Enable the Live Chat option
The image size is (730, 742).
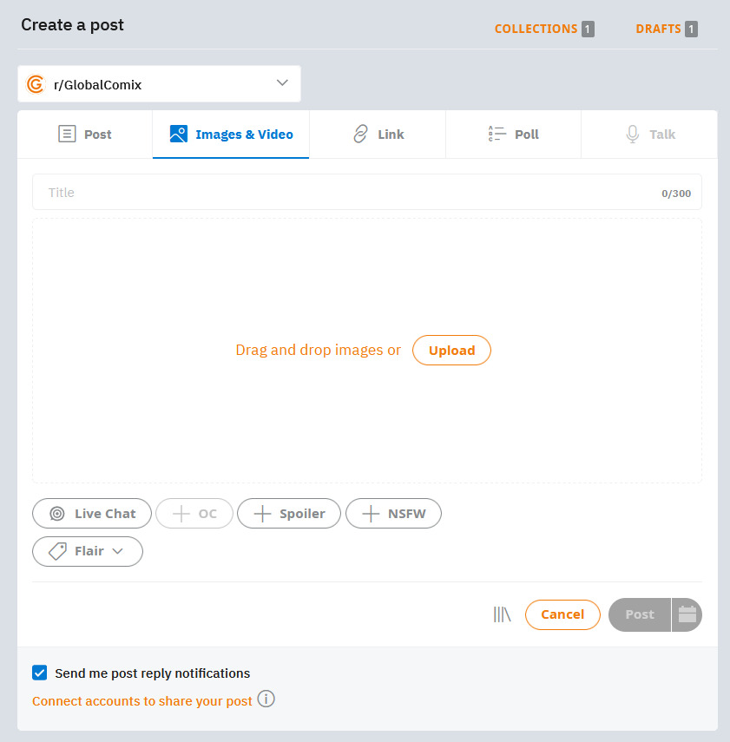click(92, 514)
